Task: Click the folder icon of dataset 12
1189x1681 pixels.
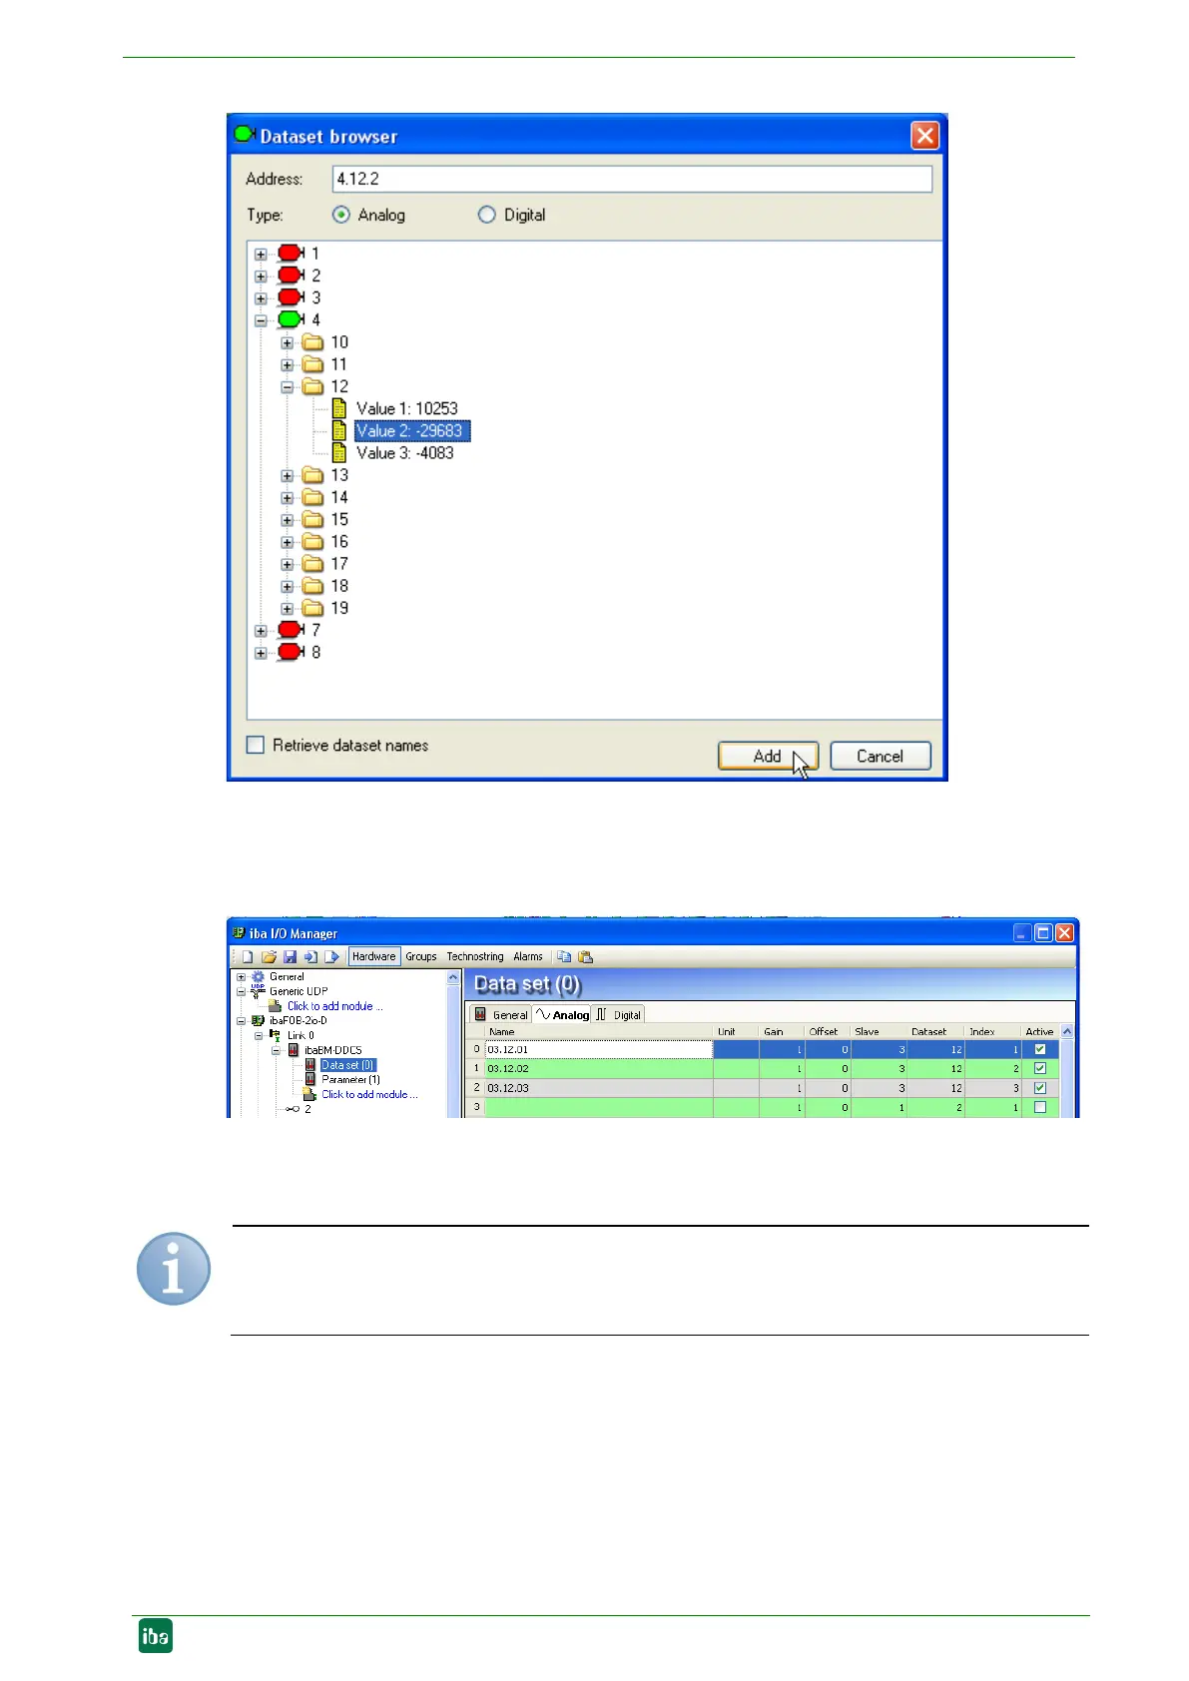Action: pyautogui.click(x=313, y=386)
